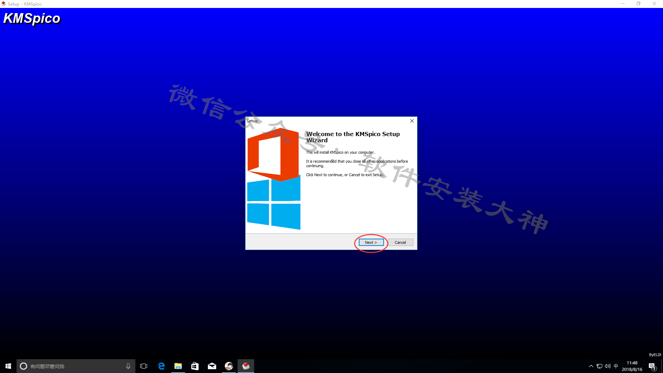
Task: Open the volume control tray icon
Action: [608, 366]
